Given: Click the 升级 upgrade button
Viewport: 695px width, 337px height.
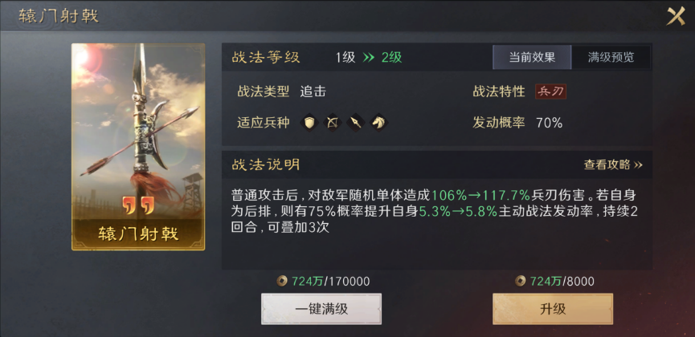Looking at the screenshot, I should click(553, 309).
